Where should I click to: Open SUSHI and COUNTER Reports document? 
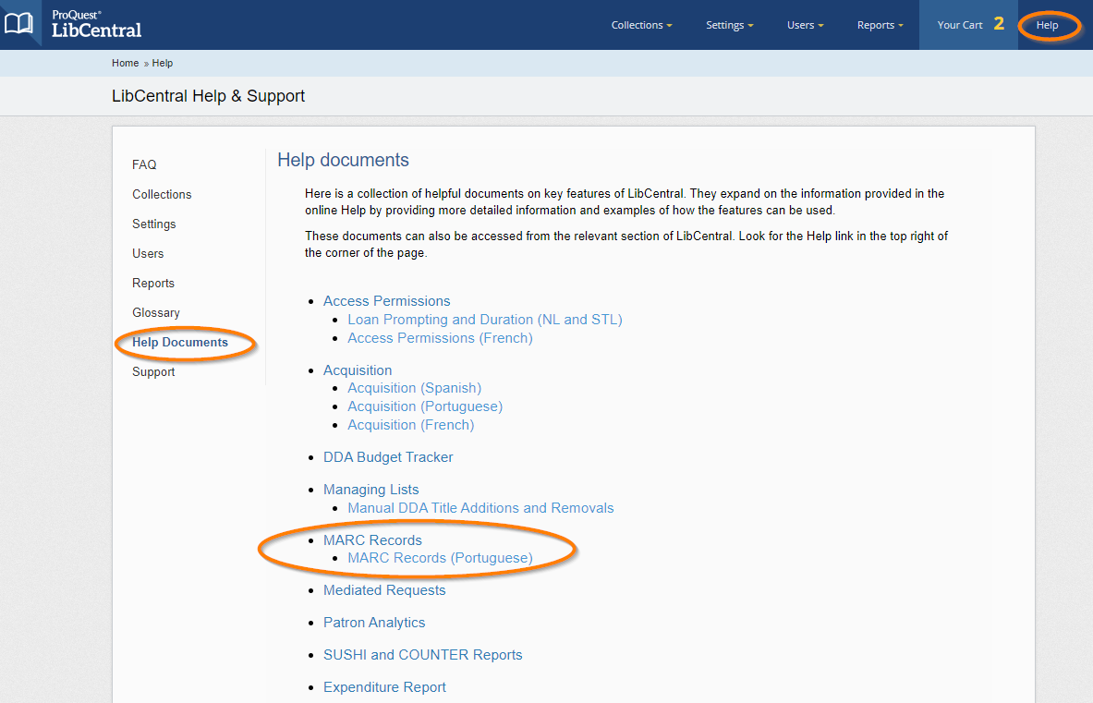click(422, 655)
